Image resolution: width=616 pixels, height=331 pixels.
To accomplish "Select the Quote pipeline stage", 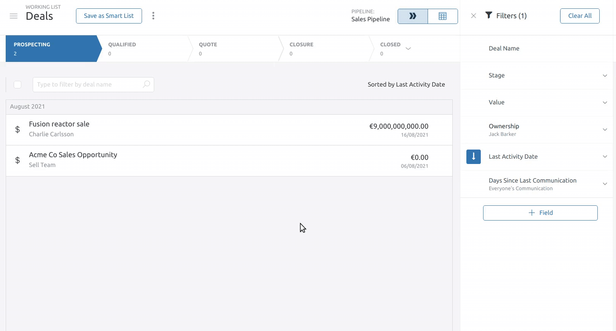I will click(x=233, y=49).
